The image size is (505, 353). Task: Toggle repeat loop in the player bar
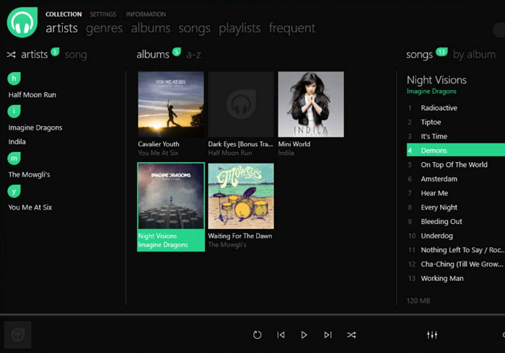coord(258,335)
